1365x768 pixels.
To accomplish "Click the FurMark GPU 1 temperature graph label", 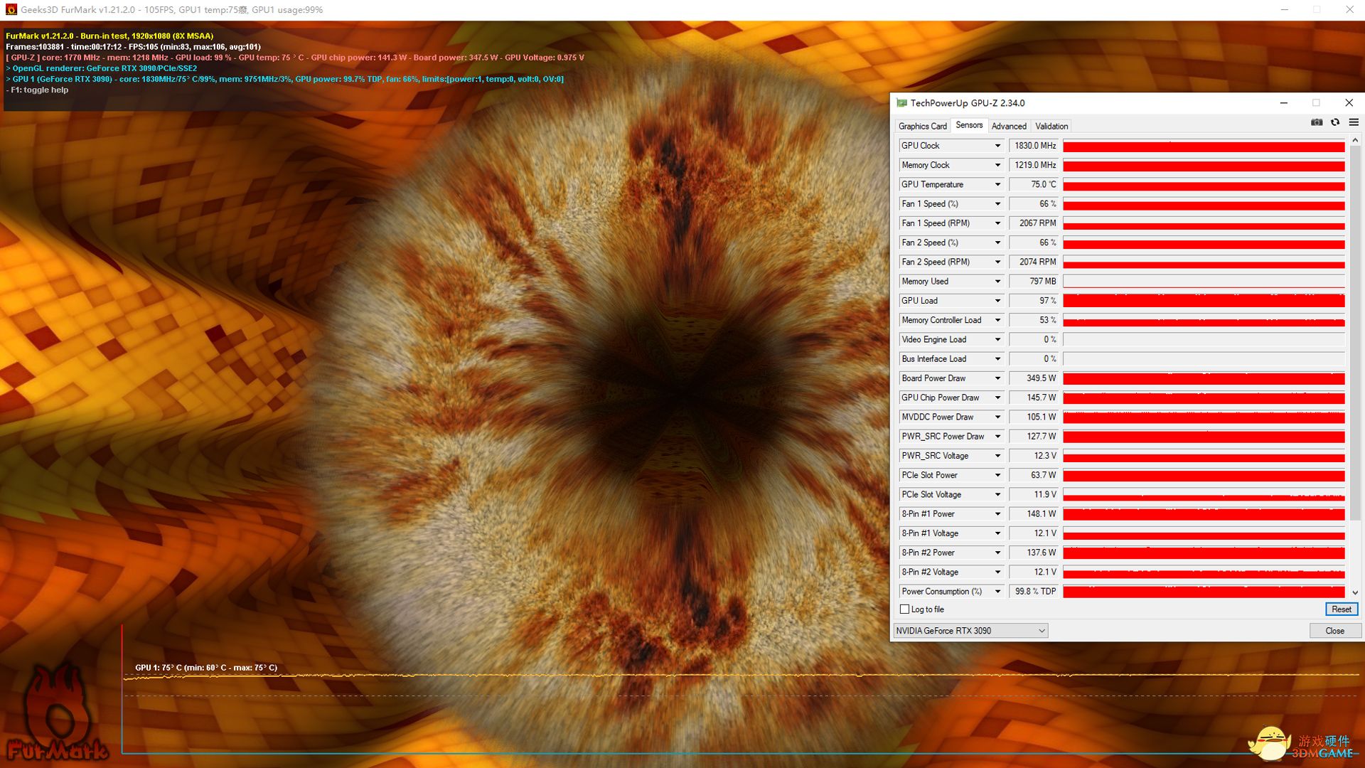I will (206, 668).
